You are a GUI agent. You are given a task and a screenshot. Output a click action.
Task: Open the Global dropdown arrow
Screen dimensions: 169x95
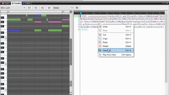coord(72,8)
